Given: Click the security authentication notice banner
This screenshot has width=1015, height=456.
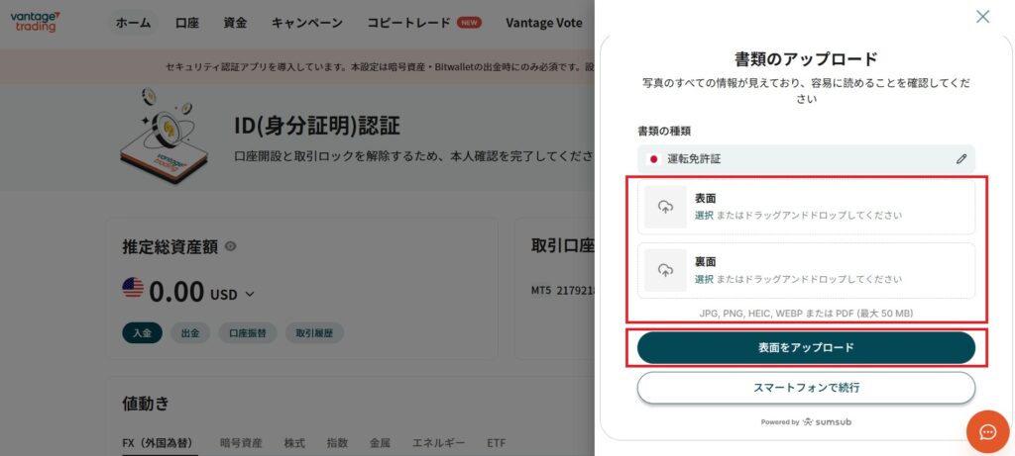Looking at the screenshot, I should 297,66.
